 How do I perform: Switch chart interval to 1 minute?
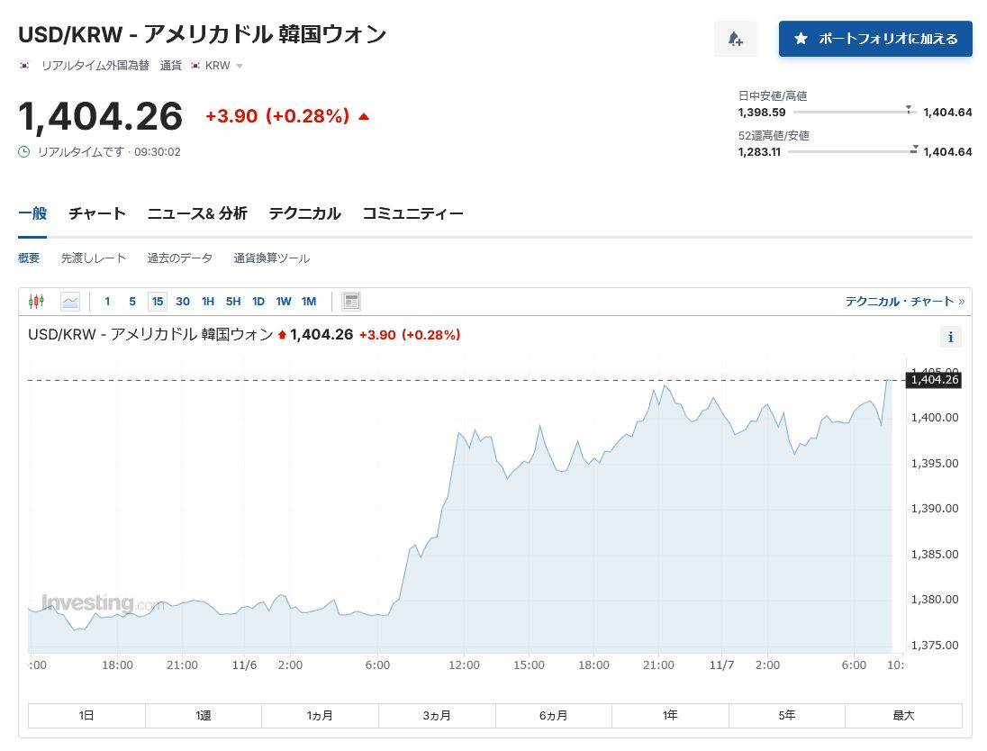pyautogui.click(x=107, y=302)
